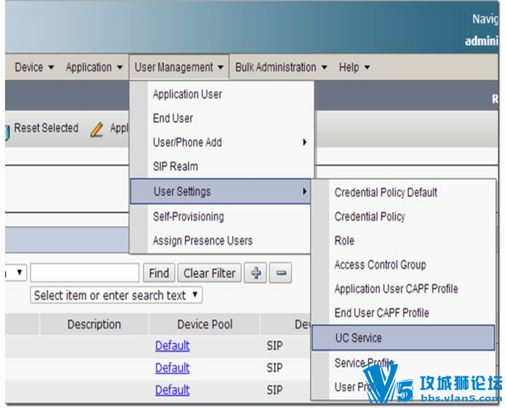Image resolution: width=506 pixels, height=408 pixels.
Task: Select Access Control Group menu item
Action: click(380, 265)
